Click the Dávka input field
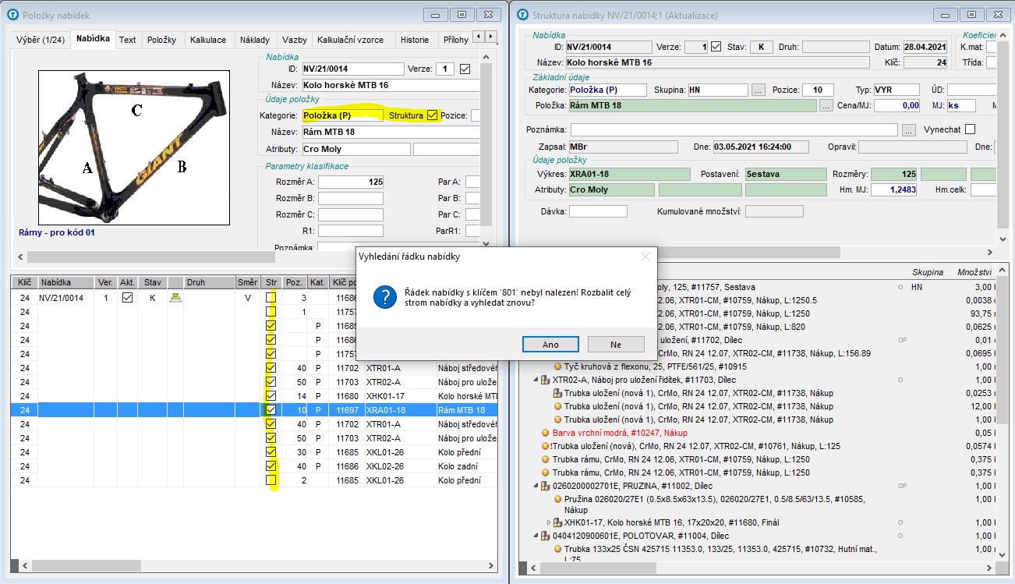This screenshot has width=1015, height=584. (598, 211)
